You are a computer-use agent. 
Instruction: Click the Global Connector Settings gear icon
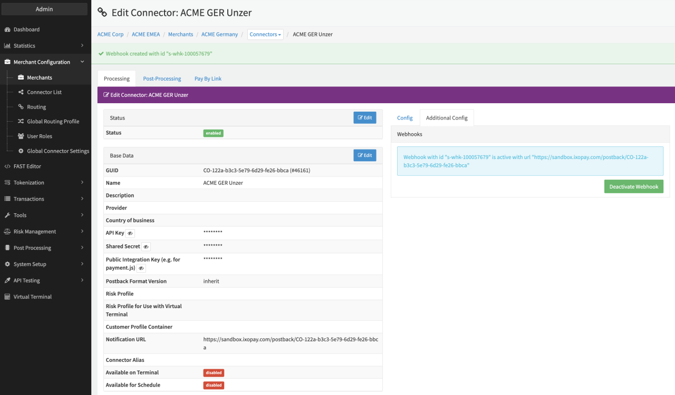pyautogui.click(x=21, y=151)
